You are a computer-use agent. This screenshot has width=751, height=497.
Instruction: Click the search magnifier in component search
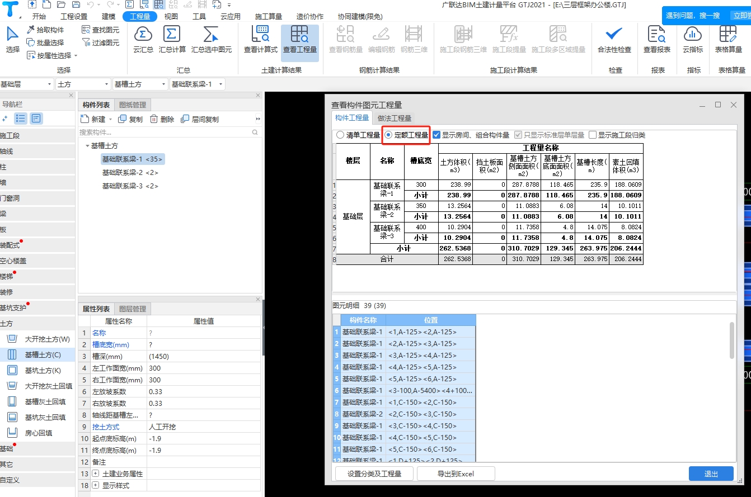pyautogui.click(x=255, y=132)
